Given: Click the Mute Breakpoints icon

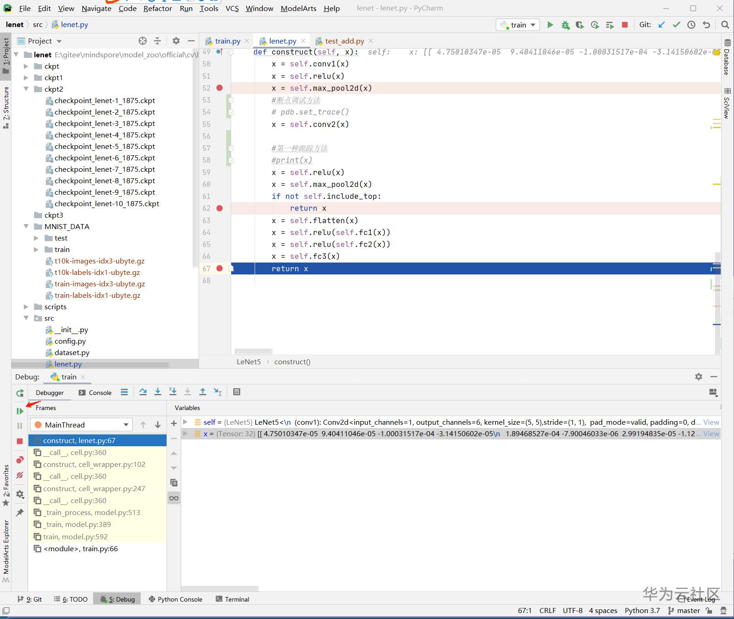Looking at the screenshot, I should point(20,475).
